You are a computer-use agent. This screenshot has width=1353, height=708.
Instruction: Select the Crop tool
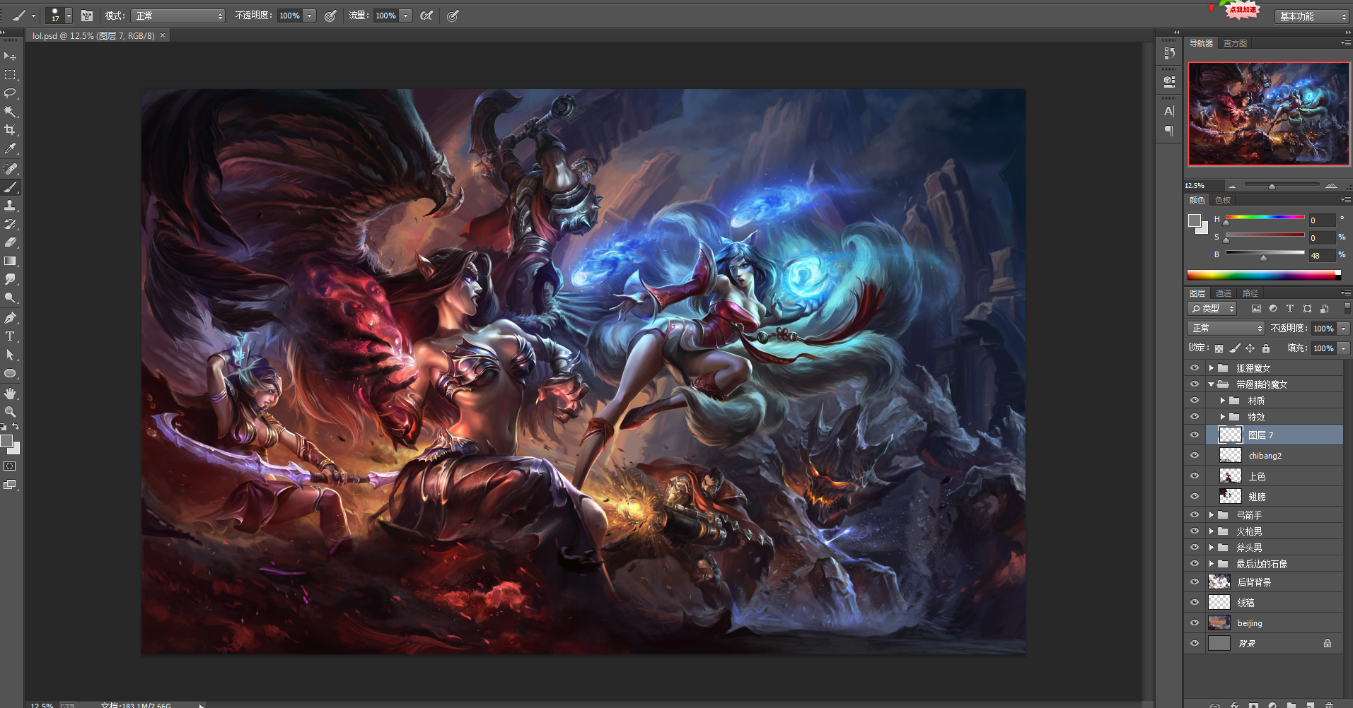tap(10, 130)
